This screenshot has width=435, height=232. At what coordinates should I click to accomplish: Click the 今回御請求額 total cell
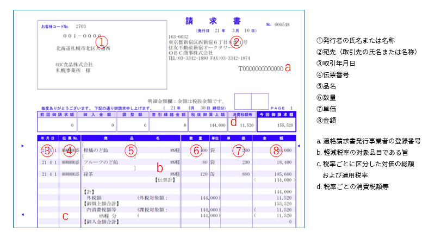point(277,124)
